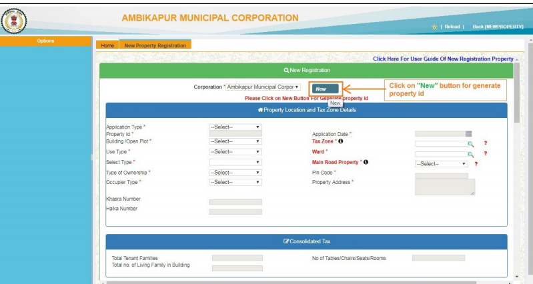Click the Consolidated Tax header
Viewport: 533px width, 284px height.
[x=307, y=241]
